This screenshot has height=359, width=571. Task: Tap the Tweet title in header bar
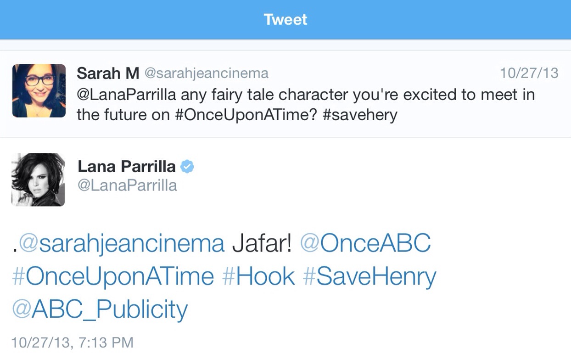[285, 19]
